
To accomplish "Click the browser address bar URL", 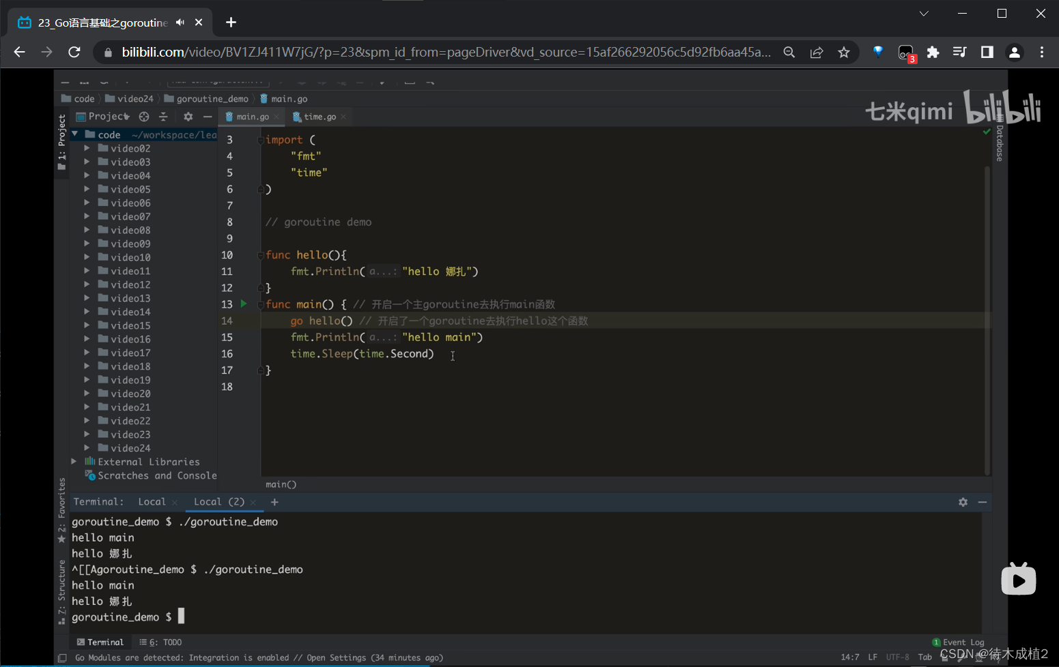I will click(x=446, y=53).
